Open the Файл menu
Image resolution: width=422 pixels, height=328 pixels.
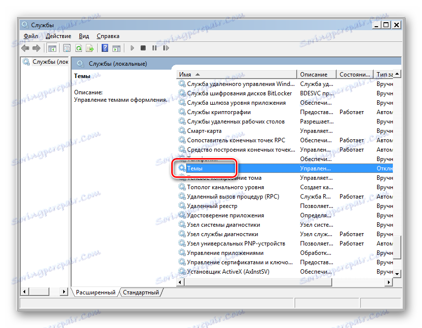click(x=31, y=36)
